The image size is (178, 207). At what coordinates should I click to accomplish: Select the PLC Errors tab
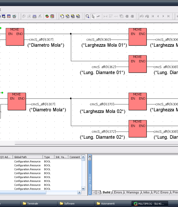click(161, 193)
